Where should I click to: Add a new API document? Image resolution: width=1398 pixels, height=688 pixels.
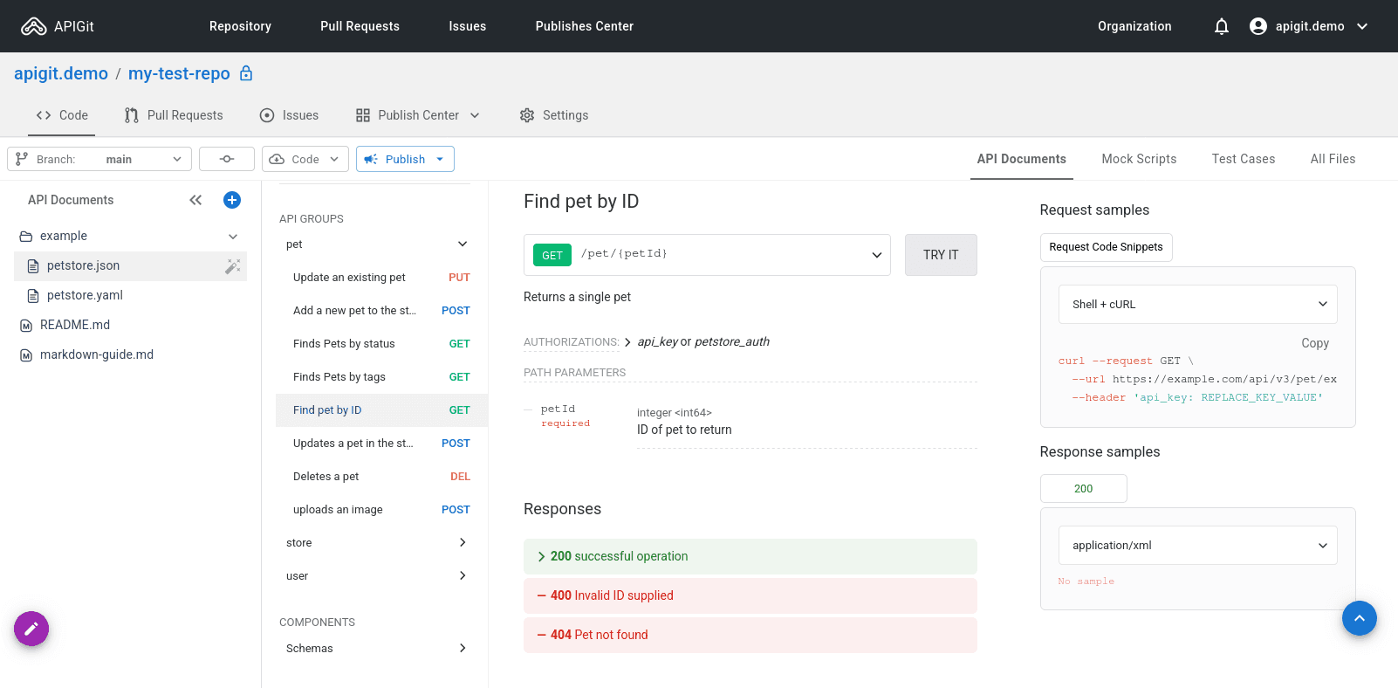pyautogui.click(x=232, y=200)
